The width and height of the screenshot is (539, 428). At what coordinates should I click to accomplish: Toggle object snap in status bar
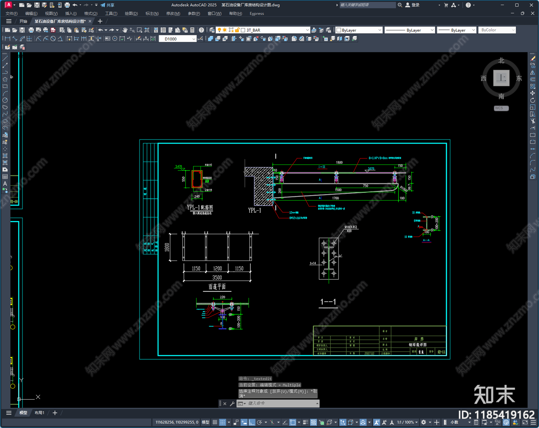coord(293,422)
